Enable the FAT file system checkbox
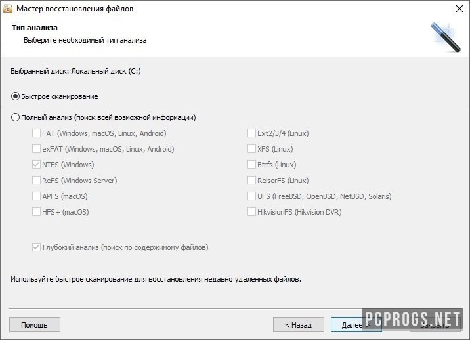This screenshot has width=470, height=340. pos(36,133)
